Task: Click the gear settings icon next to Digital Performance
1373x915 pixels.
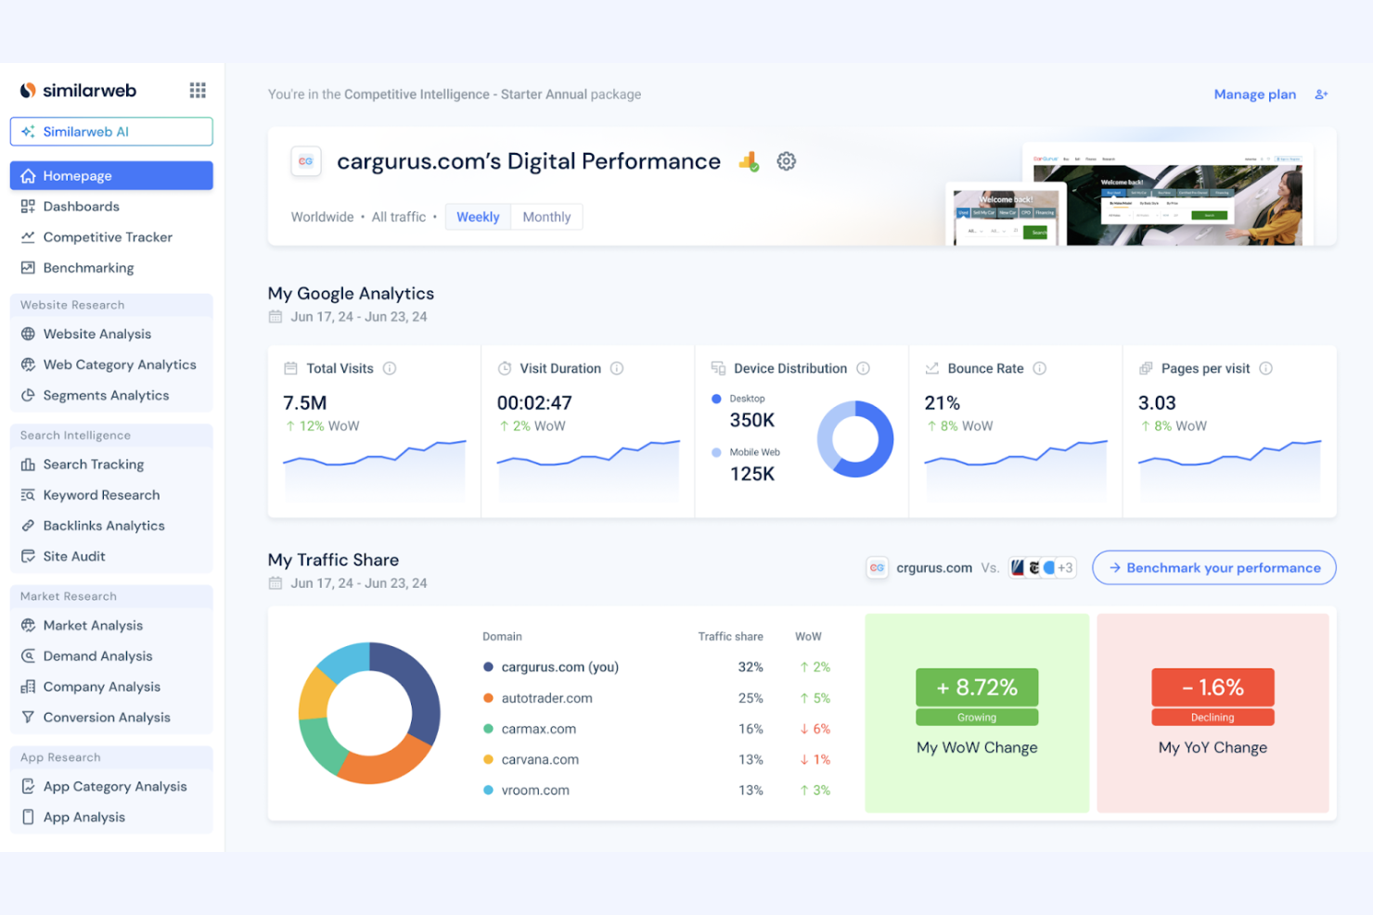Action: click(786, 161)
